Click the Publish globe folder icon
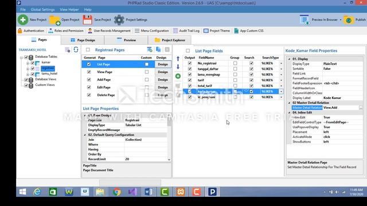 click(x=349, y=20)
